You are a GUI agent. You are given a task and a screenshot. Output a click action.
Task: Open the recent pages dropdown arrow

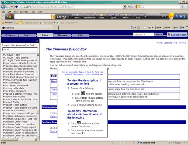(x=12, y=7)
